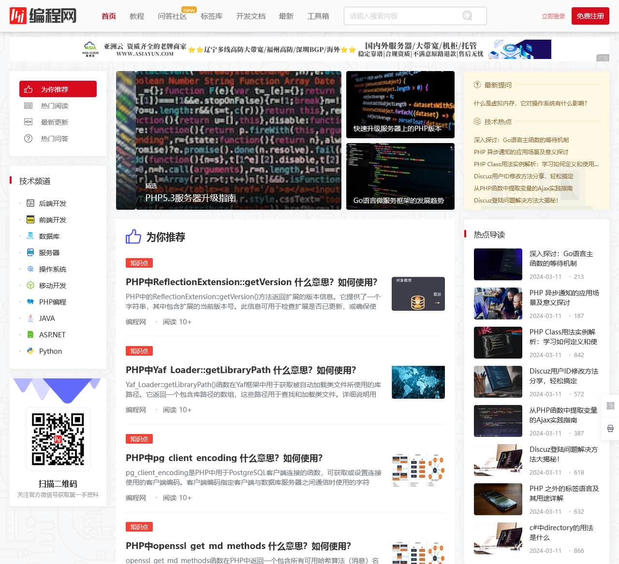The height and width of the screenshot is (564, 619).
Task: Click the 数据库 channel icon
Action: [30, 236]
